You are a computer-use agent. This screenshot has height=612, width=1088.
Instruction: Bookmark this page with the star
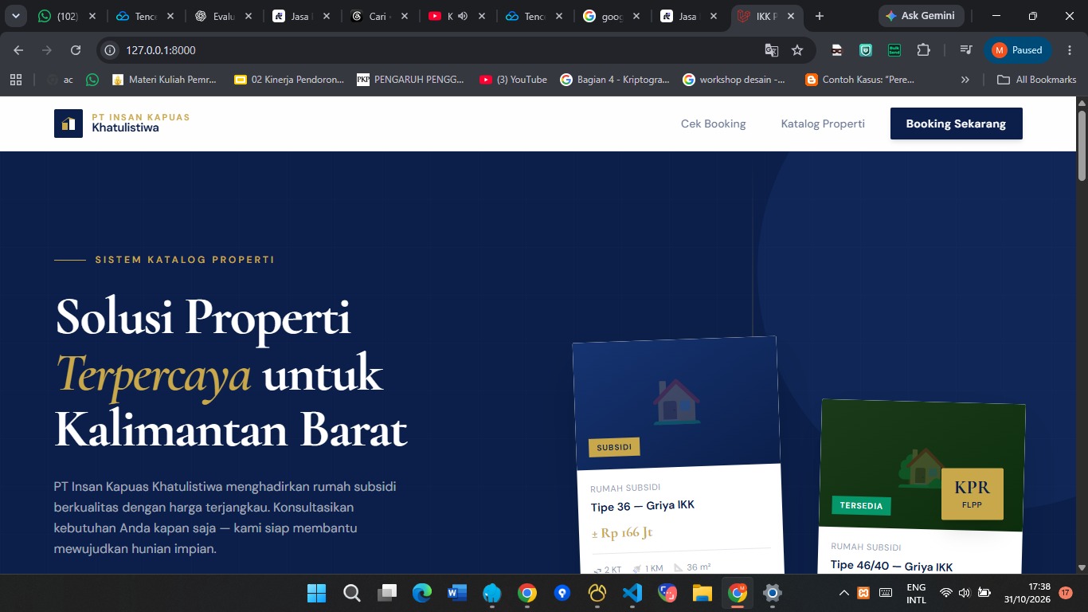coord(797,50)
